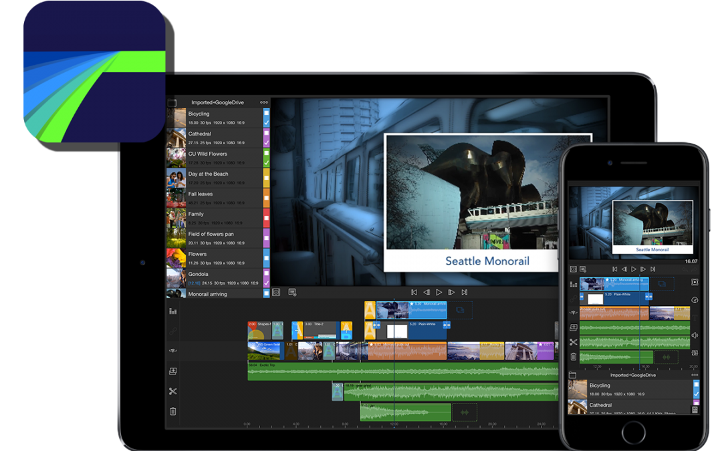Toggle the Family red tag
The height and width of the screenshot is (451, 722).
[x=266, y=218]
